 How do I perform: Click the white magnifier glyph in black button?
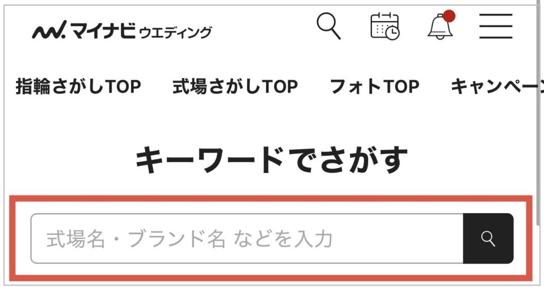pyautogui.click(x=488, y=239)
